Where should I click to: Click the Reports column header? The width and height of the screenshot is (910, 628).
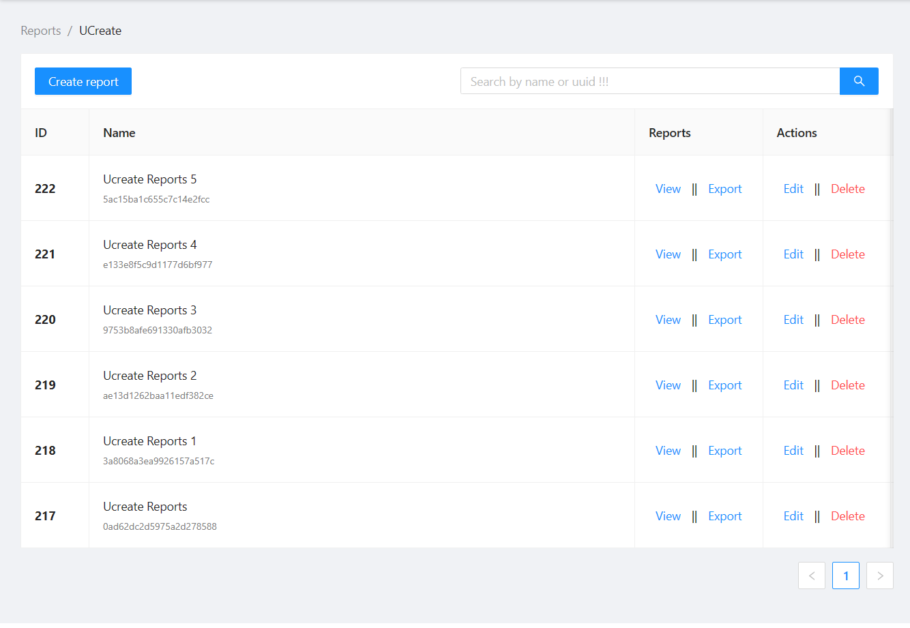click(699, 132)
